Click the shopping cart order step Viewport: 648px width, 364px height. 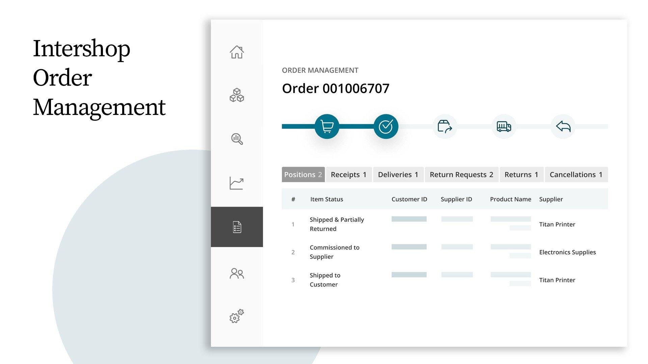[327, 126]
